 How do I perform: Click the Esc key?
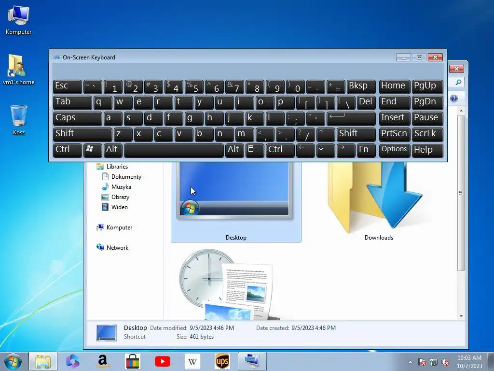coord(67,87)
